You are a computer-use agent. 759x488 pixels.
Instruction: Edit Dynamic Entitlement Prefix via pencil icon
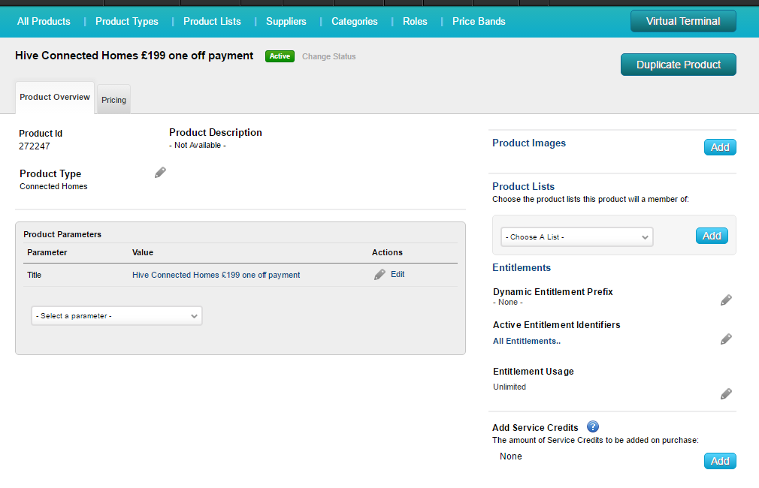[x=726, y=300]
